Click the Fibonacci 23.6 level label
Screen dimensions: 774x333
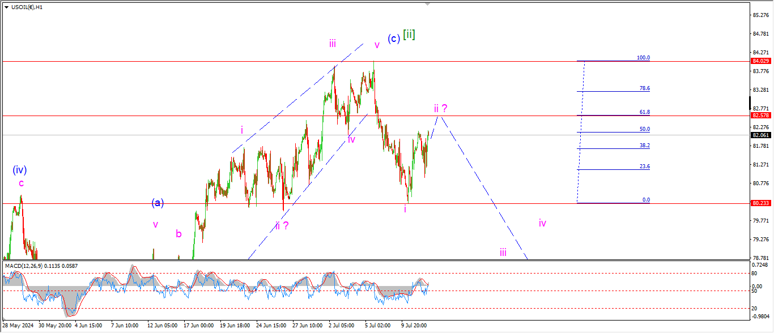tap(644, 166)
